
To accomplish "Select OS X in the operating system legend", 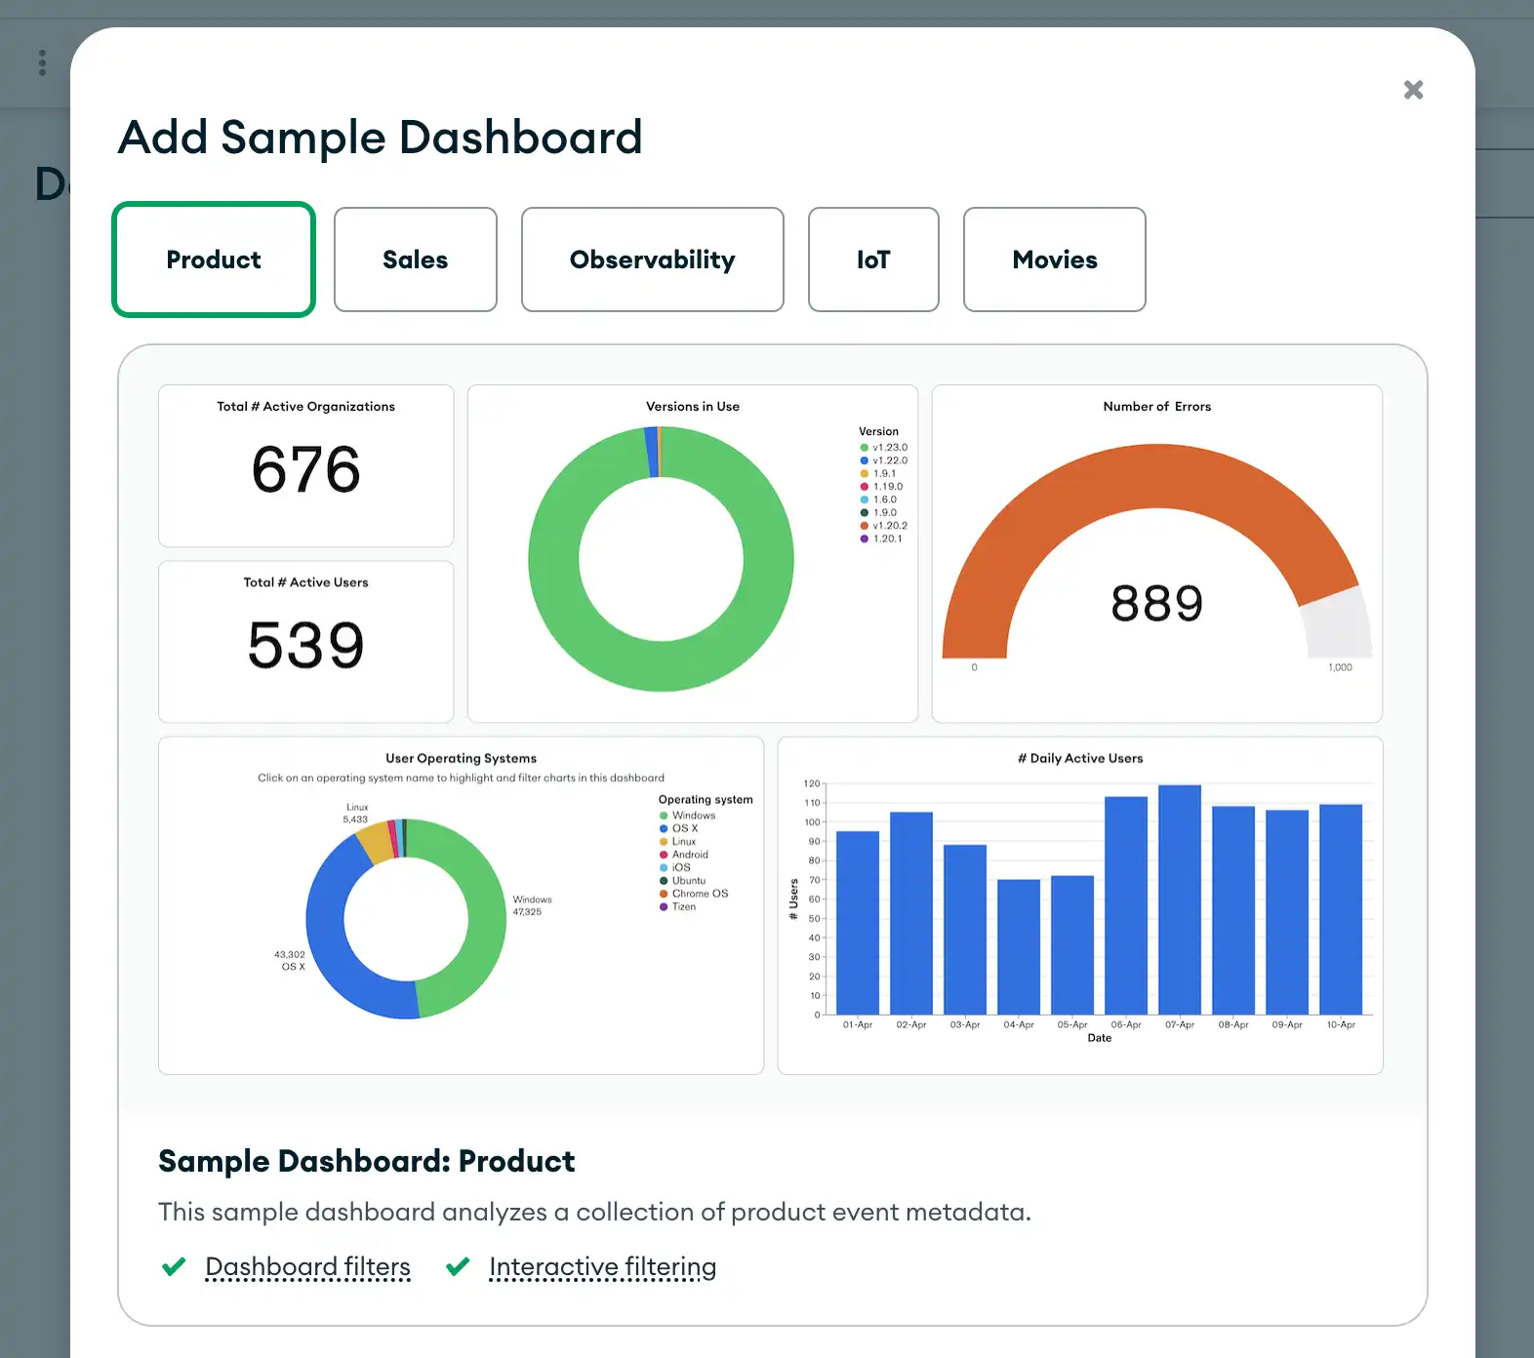I will [x=684, y=828].
